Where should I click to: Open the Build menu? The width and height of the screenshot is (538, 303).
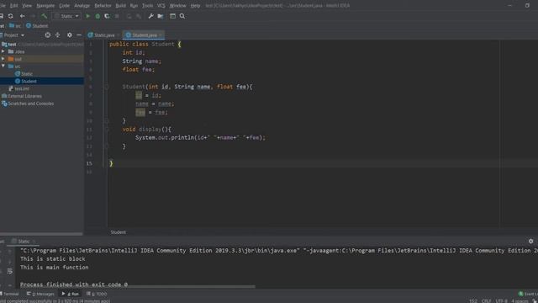pyautogui.click(x=120, y=6)
